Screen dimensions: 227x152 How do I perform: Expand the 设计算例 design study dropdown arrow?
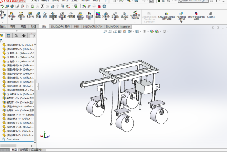(3, 22)
